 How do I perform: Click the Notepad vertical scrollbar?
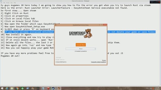coord(160,44)
